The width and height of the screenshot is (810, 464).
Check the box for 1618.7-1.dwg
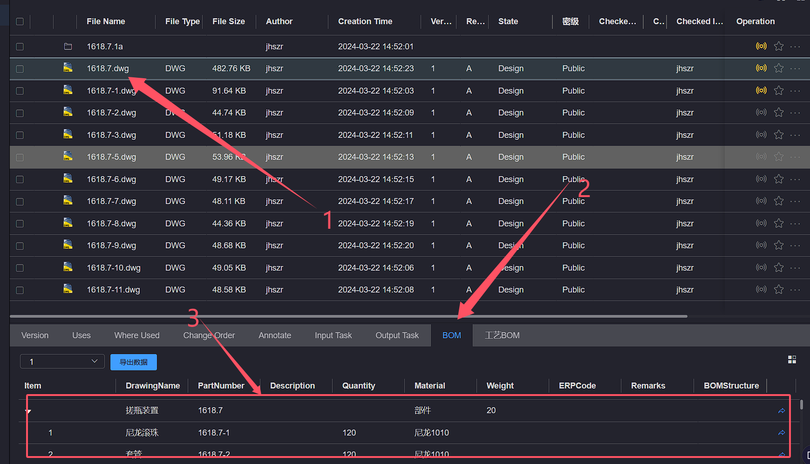20,91
